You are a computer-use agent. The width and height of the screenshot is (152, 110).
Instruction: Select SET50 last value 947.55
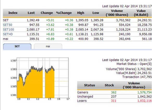click(34, 25)
